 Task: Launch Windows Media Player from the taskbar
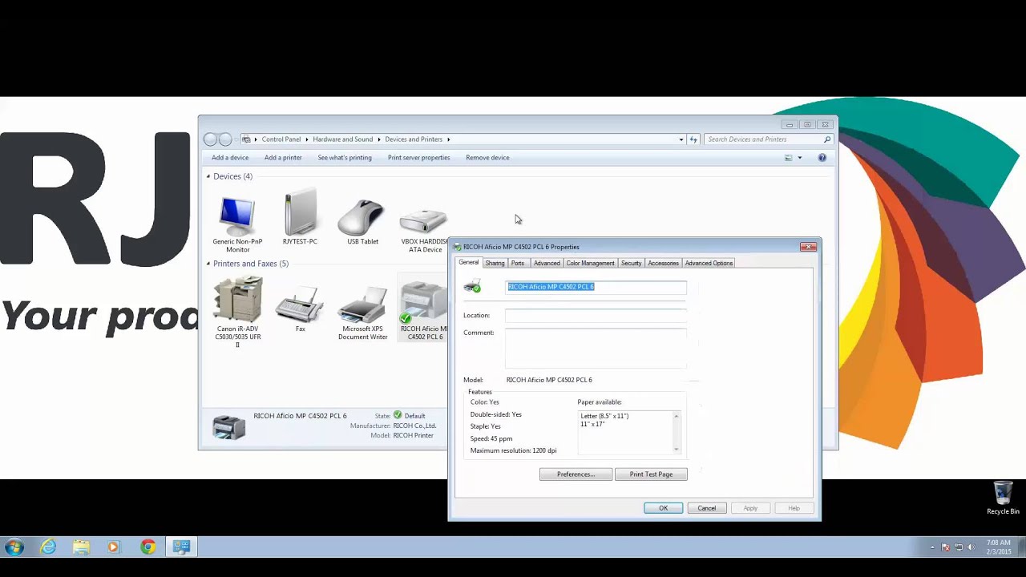(113, 547)
